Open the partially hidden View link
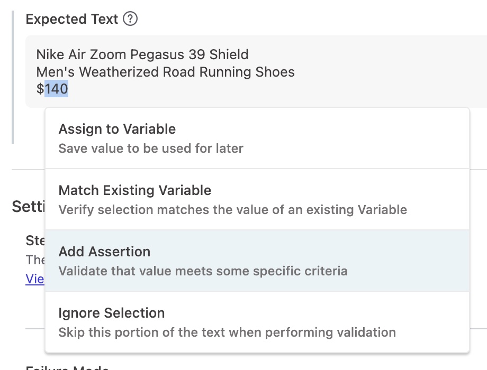 [x=35, y=279]
